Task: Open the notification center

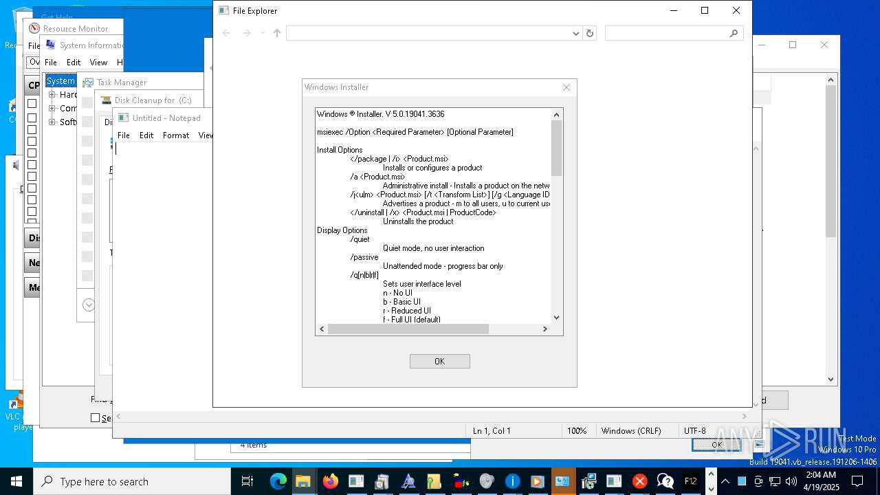Action: pos(857,481)
